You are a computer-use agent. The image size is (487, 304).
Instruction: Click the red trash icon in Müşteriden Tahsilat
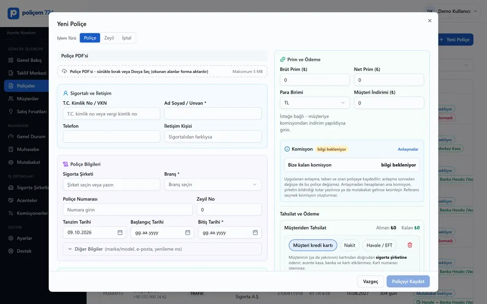[410, 245]
